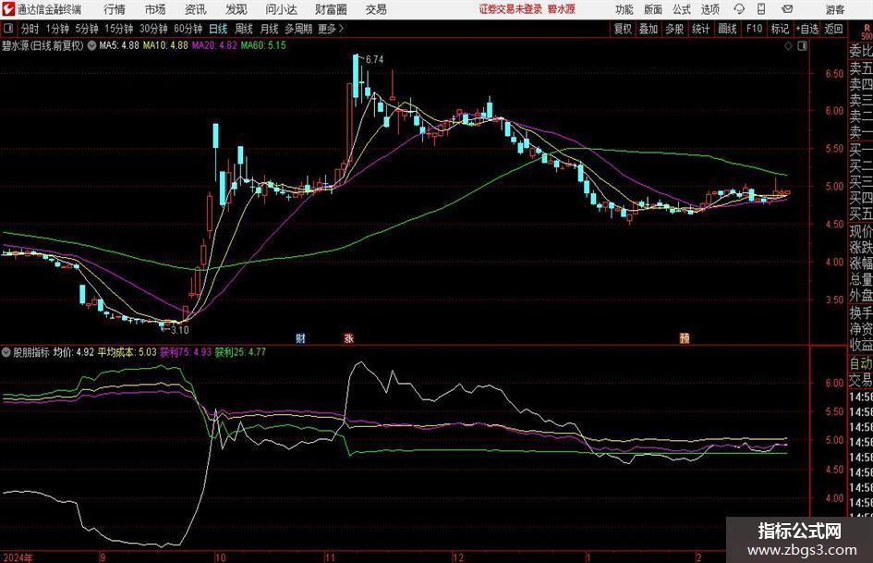Open the F10 company info button

[x=755, y=29]
